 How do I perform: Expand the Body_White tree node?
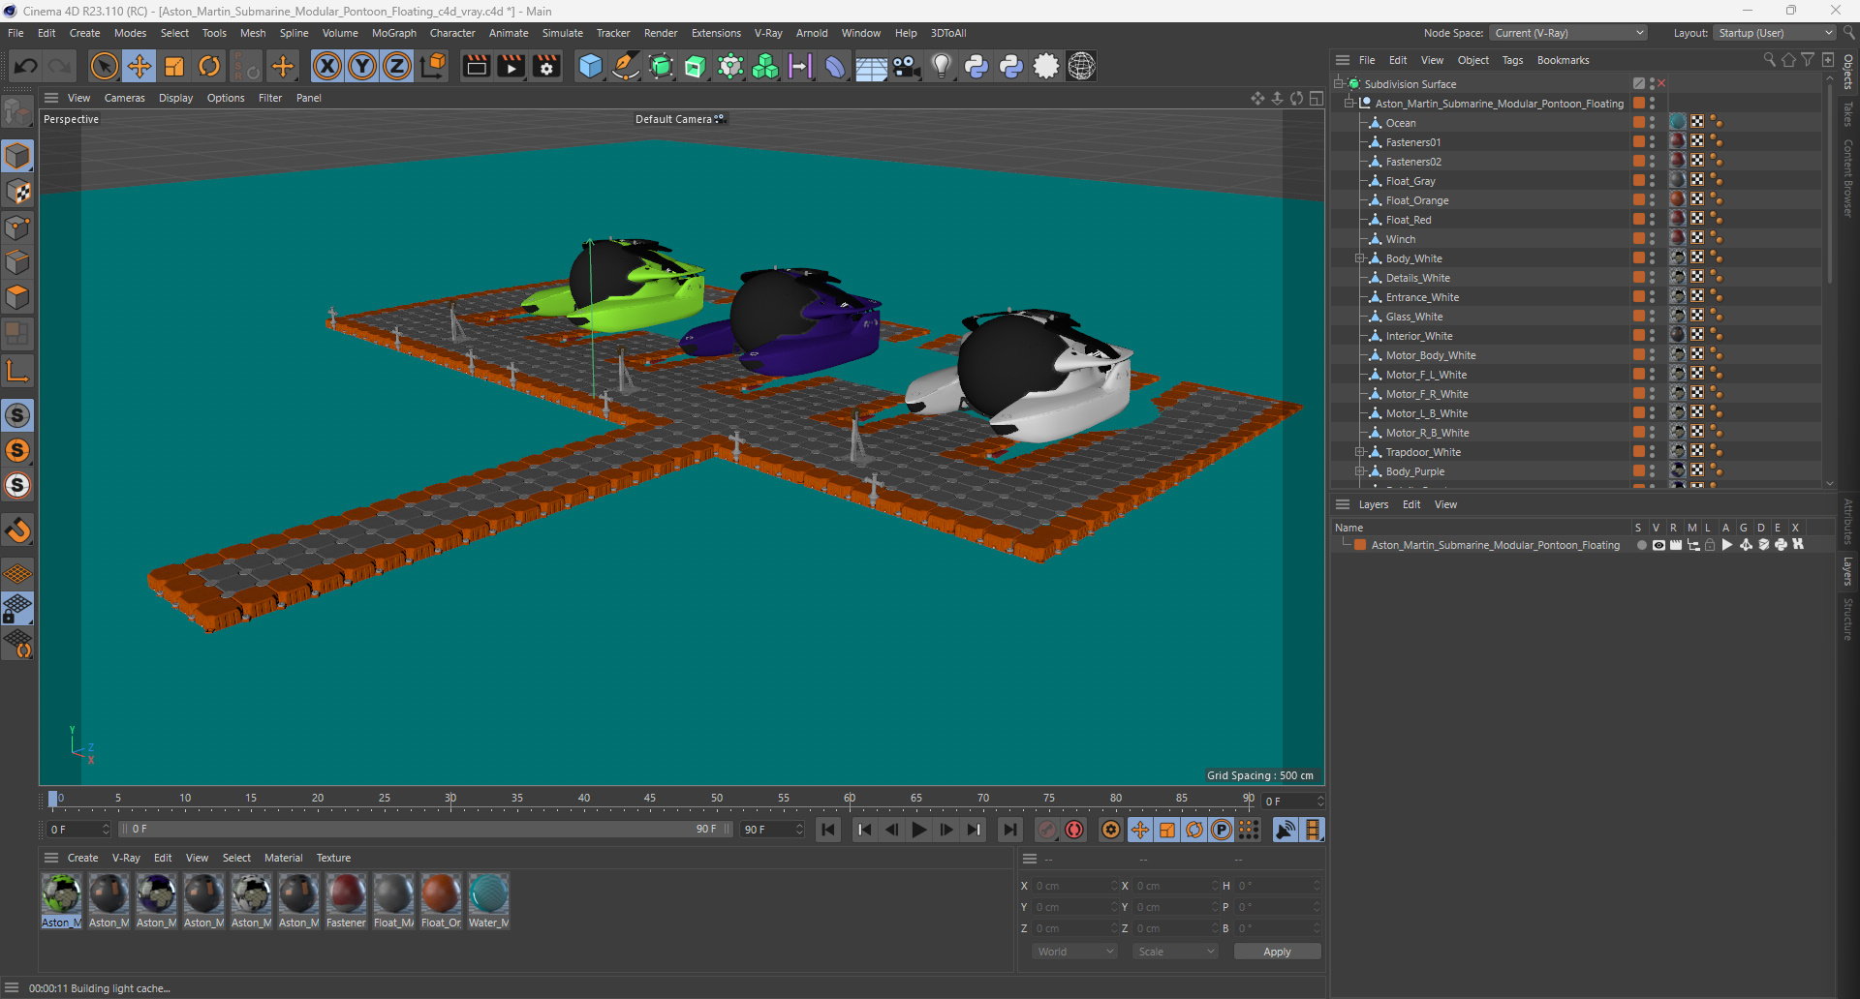point(1359,258)
